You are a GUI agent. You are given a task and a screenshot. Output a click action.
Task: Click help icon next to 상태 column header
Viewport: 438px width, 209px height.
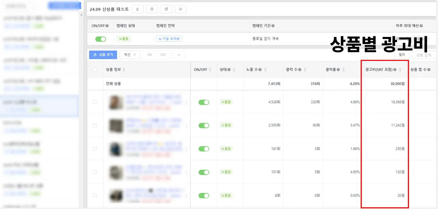[x=229, y=70]
